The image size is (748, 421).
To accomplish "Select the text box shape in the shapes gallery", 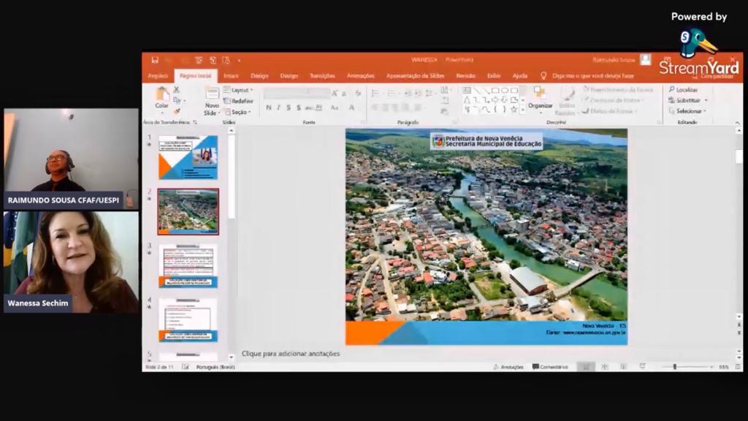I will [x=467, y=90].
